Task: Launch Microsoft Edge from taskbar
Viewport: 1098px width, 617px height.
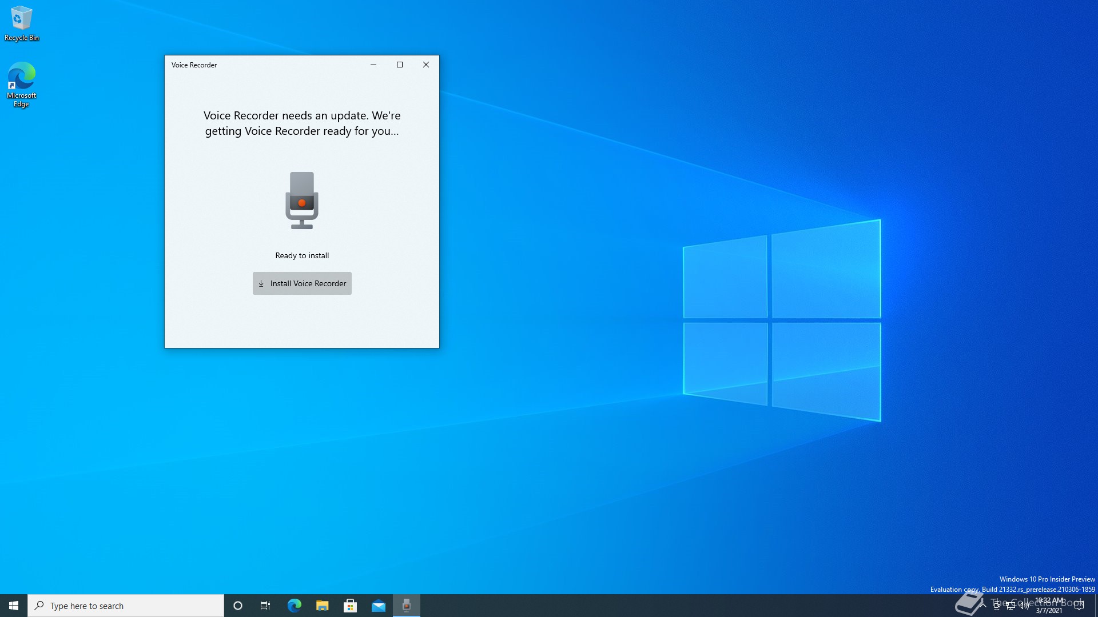Action: click(x=294, y=606)
